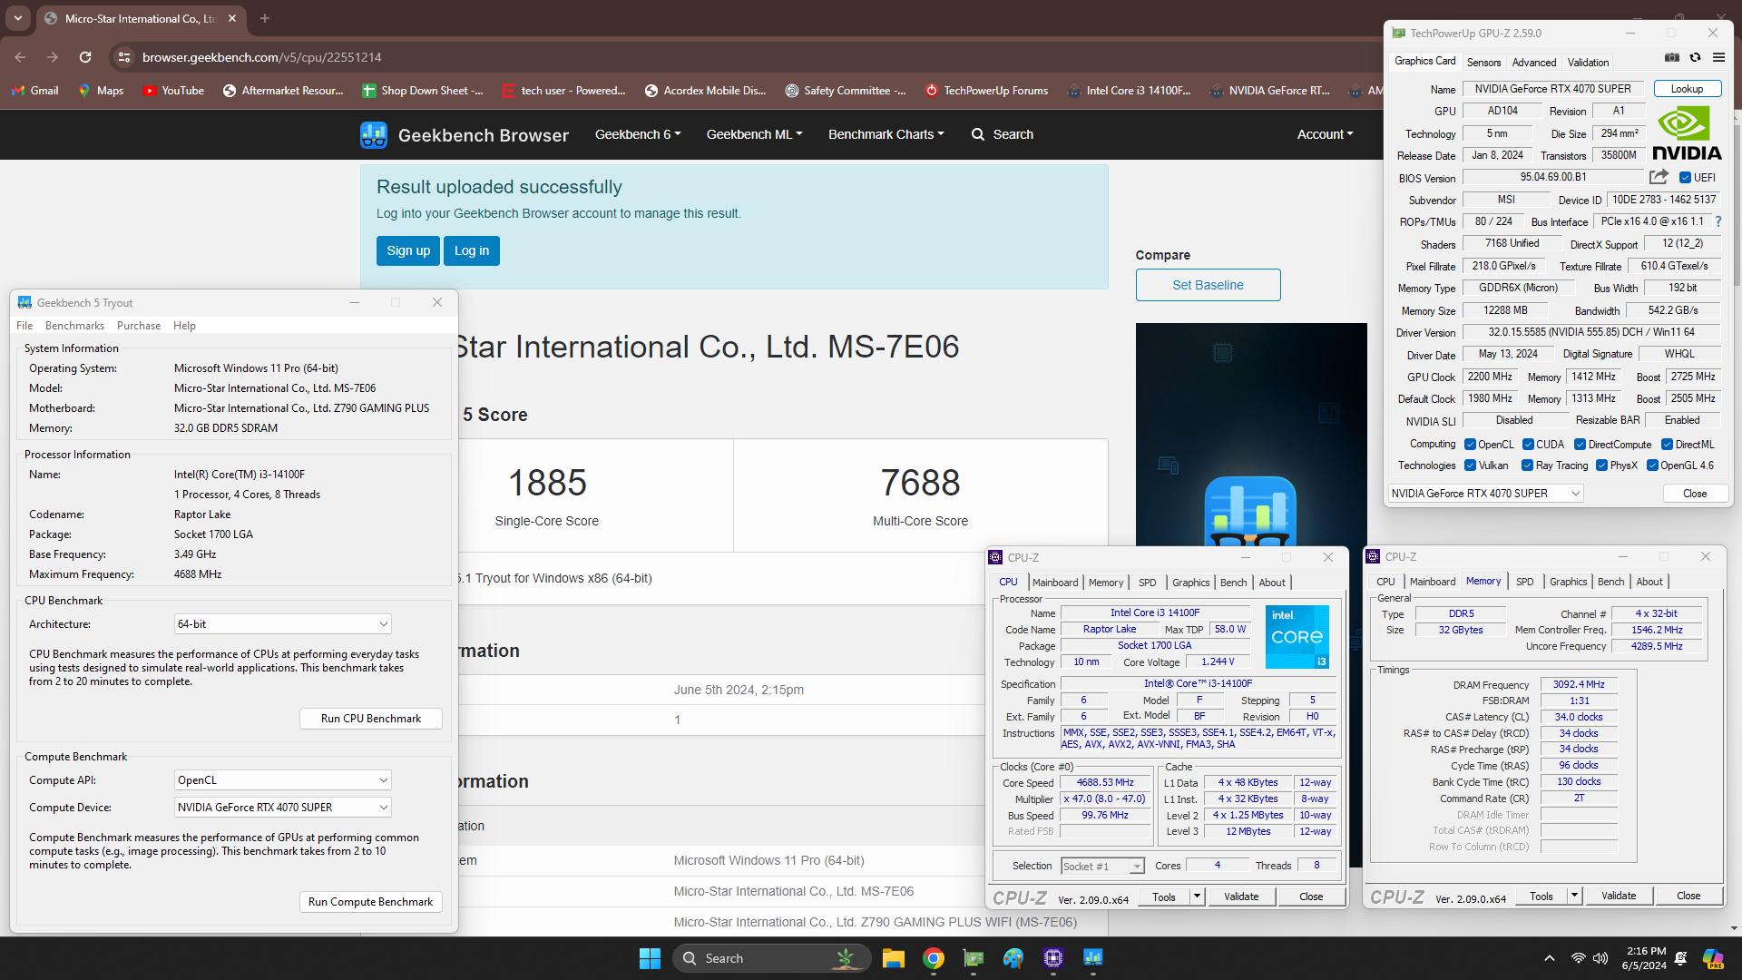
Task: Open the Compute API OpenCL dropdown
Action: 283,780
